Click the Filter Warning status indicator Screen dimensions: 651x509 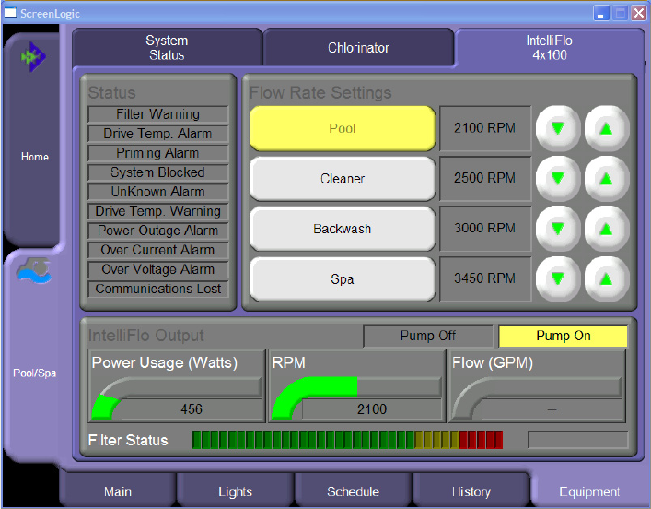(157, 114)
